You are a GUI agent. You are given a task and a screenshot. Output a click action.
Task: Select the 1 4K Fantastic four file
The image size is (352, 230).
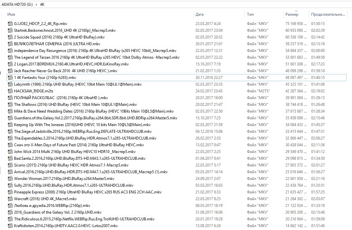[45, 78]
